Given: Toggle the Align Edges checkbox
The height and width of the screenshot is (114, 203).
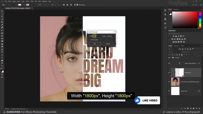Looking at the screenshot, I should pyautogui.click(x=77, y=5).
